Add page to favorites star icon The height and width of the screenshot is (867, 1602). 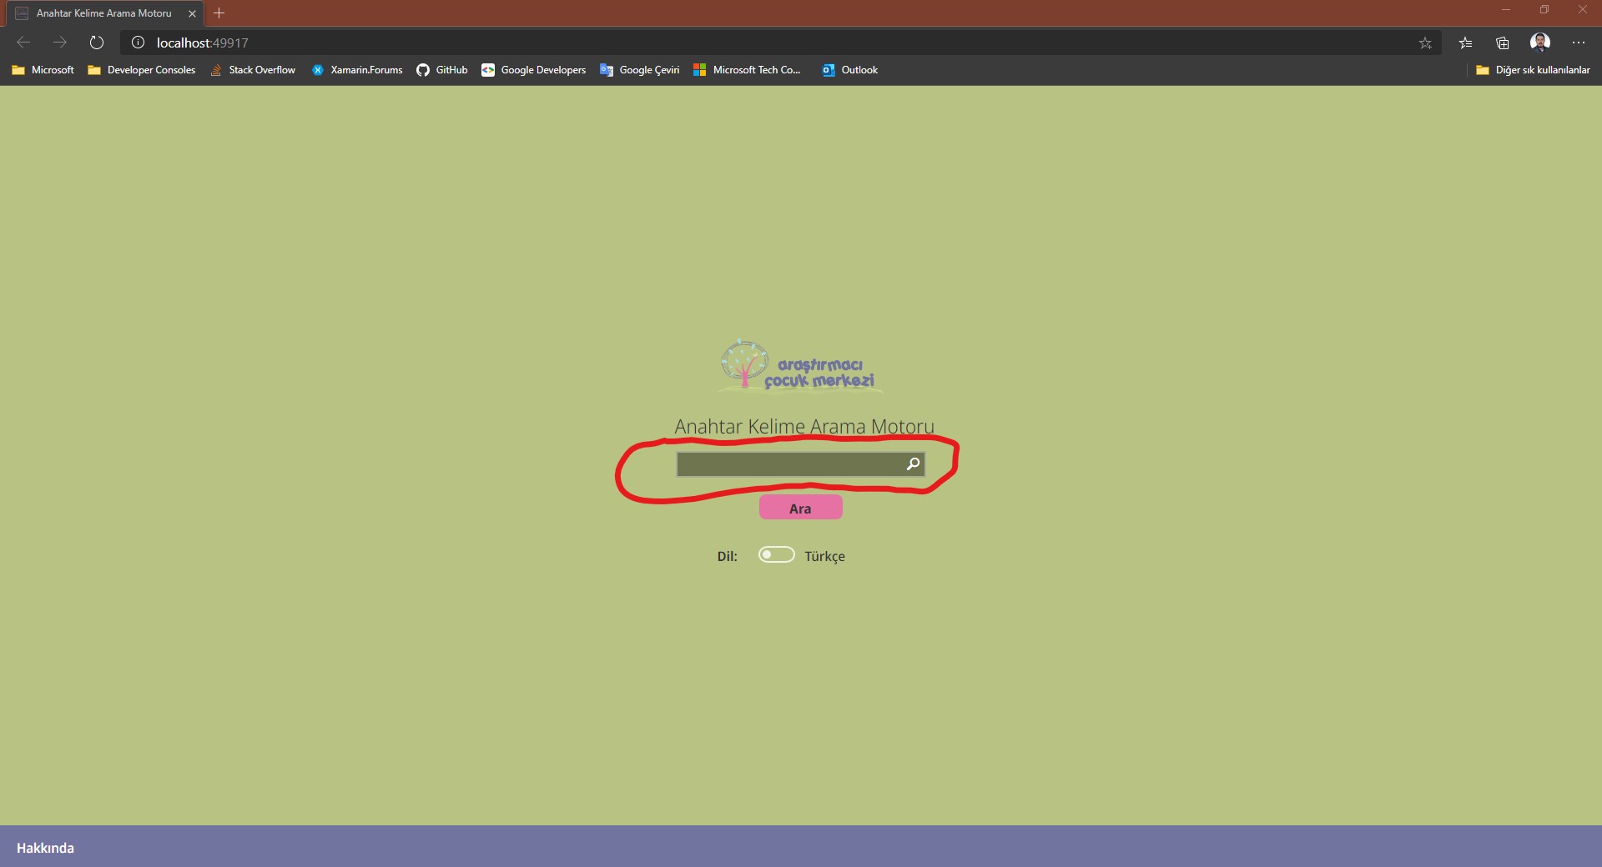click(x=1425, y=43)
